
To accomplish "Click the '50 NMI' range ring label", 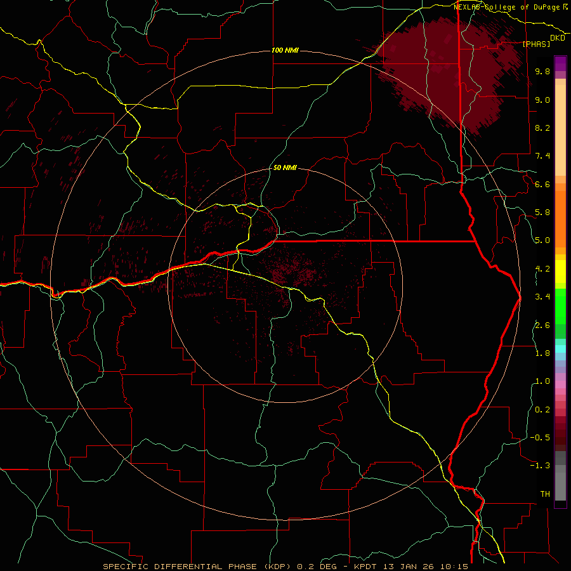I will pos(285,168).
